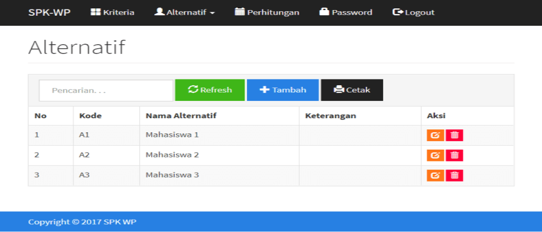542x232 pixels.
Task: Click the blue Tambah button
Action: pyautogui.click(x=283, y=90)
